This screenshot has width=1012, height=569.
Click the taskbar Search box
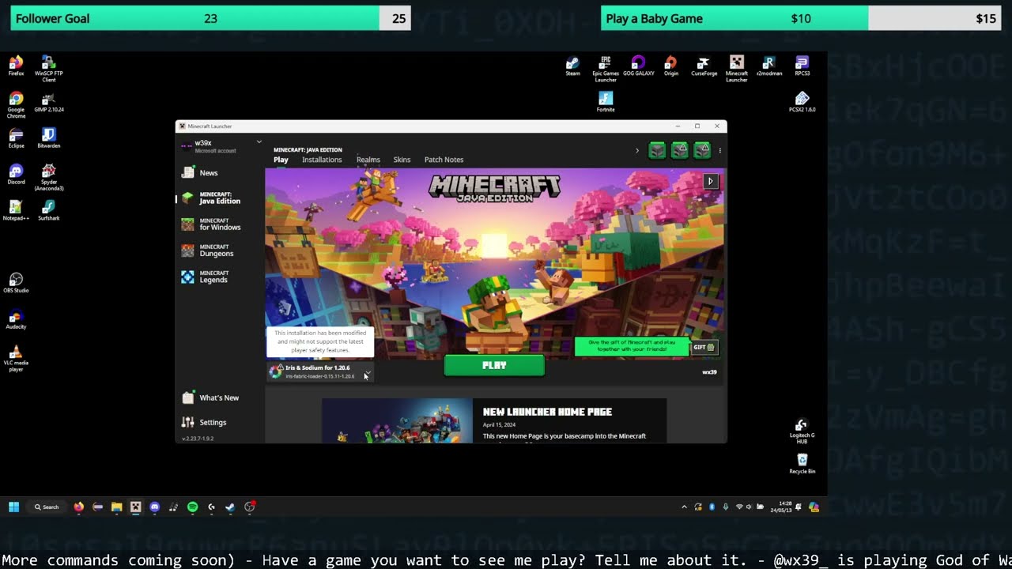[x=47, y=507]
